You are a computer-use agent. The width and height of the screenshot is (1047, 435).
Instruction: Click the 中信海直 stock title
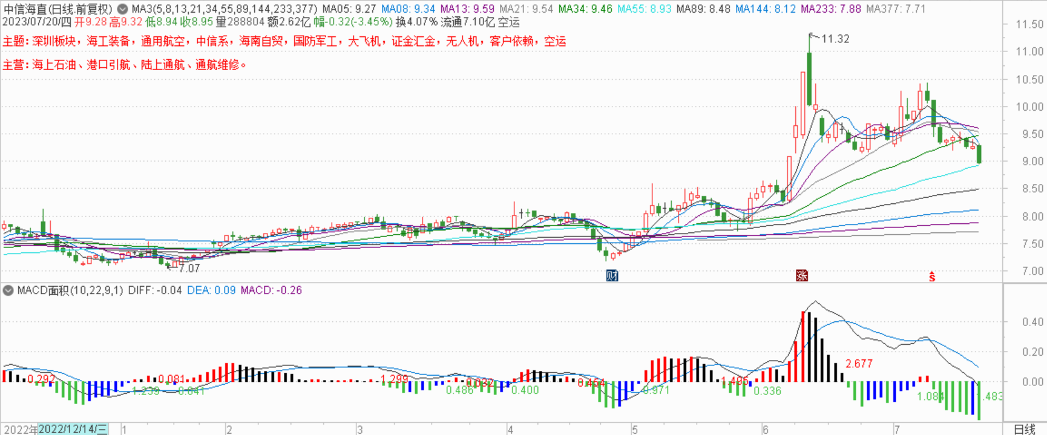click(58, 9)
